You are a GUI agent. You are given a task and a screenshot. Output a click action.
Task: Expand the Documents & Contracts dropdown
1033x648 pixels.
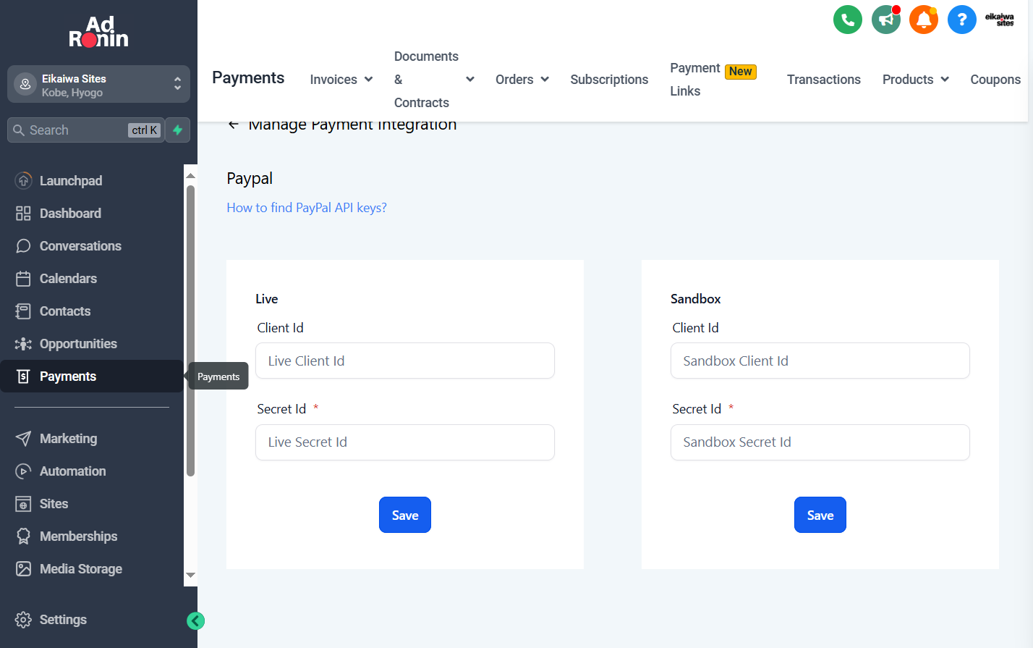[x=434, y=80]
